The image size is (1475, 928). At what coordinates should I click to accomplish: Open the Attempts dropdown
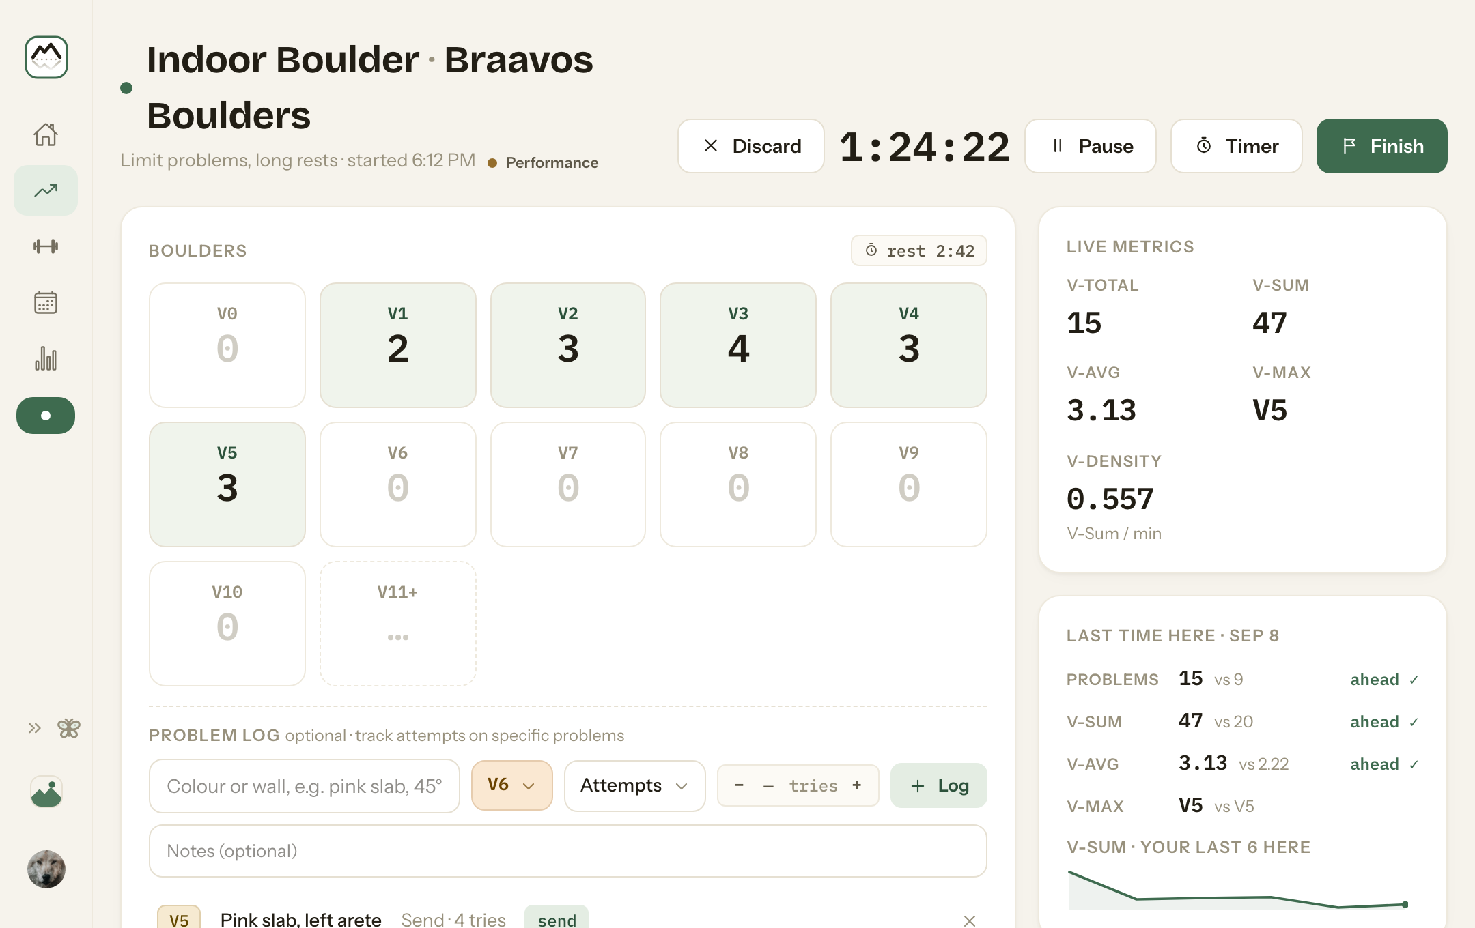635,786
